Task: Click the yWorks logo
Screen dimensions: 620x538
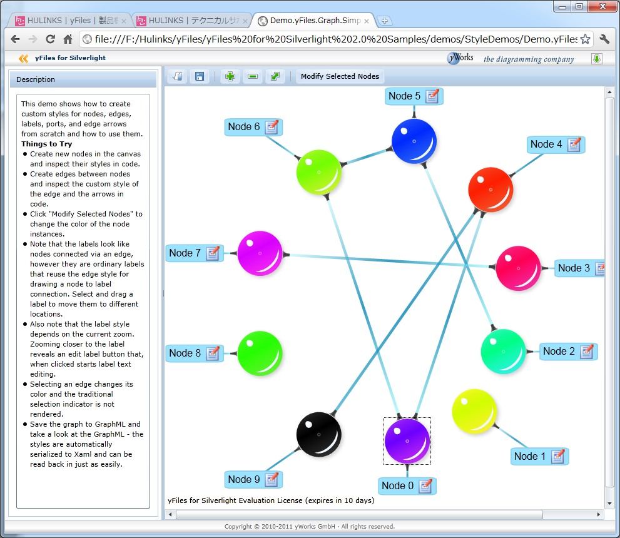Action: click(x=460, y=58)
